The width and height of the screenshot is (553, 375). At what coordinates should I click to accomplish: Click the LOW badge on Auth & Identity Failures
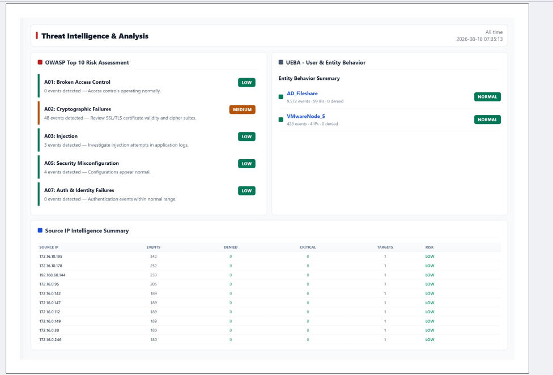(x=246, y=191)
